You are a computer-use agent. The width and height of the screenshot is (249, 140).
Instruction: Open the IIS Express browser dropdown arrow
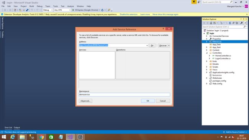[x=100, y=10]
